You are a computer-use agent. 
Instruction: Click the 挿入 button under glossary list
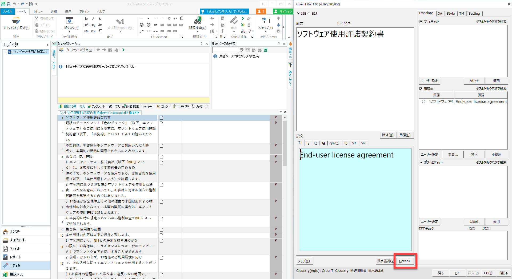point(474,154)
